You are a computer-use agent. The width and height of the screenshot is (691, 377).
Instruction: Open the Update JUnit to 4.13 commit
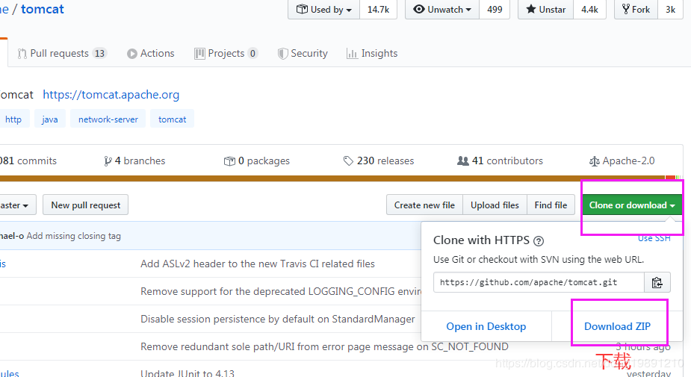coord(188,373)
